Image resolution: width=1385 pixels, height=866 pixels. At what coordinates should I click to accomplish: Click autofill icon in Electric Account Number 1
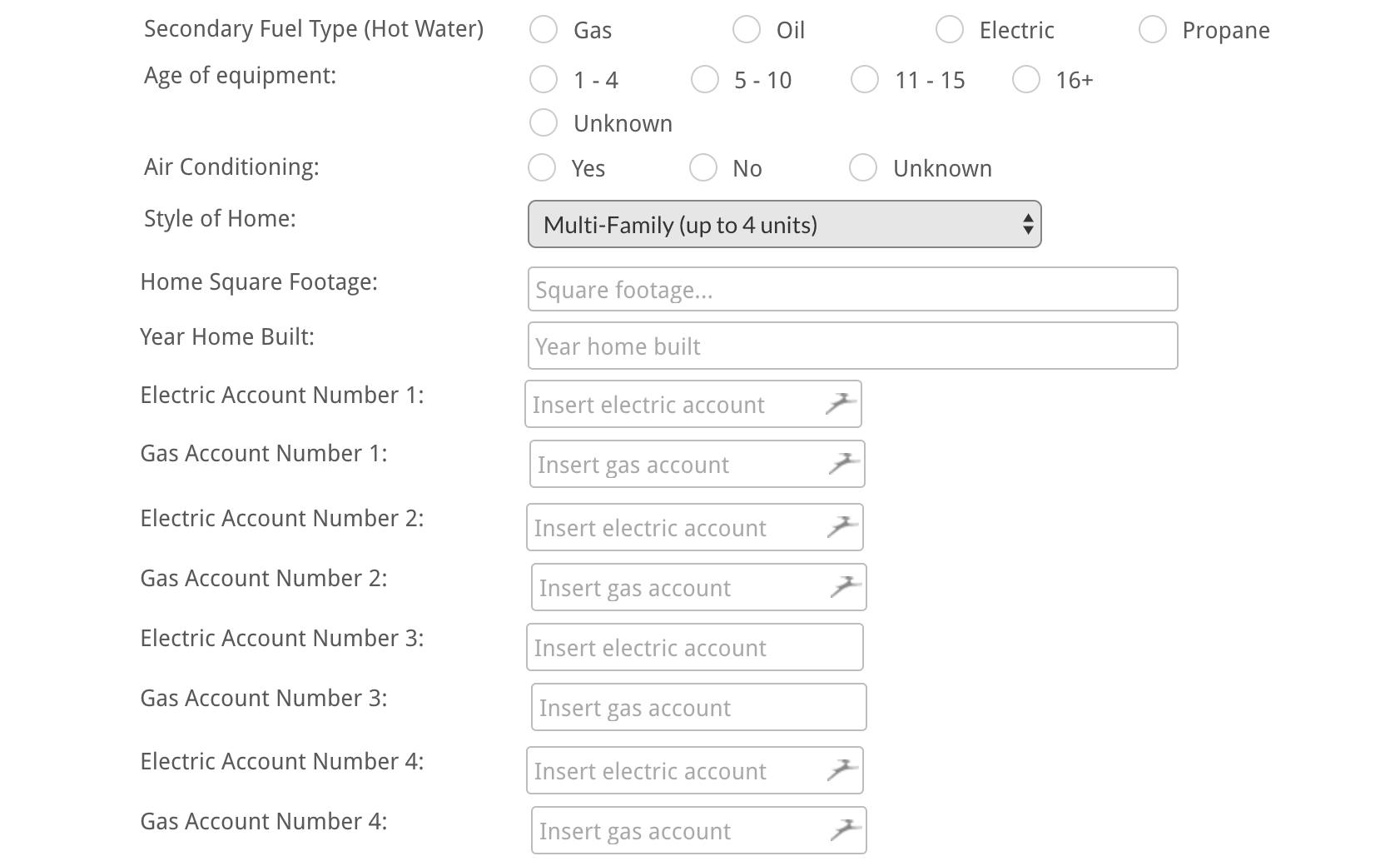(x=841, y=404)
